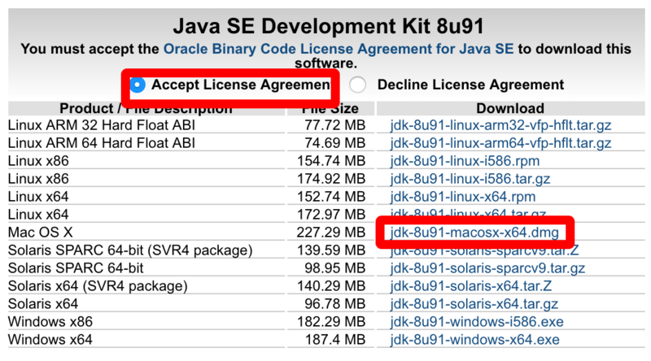Download jdk-8u91-linux-x64.rpm file
Image resolution: width=651 pixels, height=361 pixels.
(x=462, y=197)
